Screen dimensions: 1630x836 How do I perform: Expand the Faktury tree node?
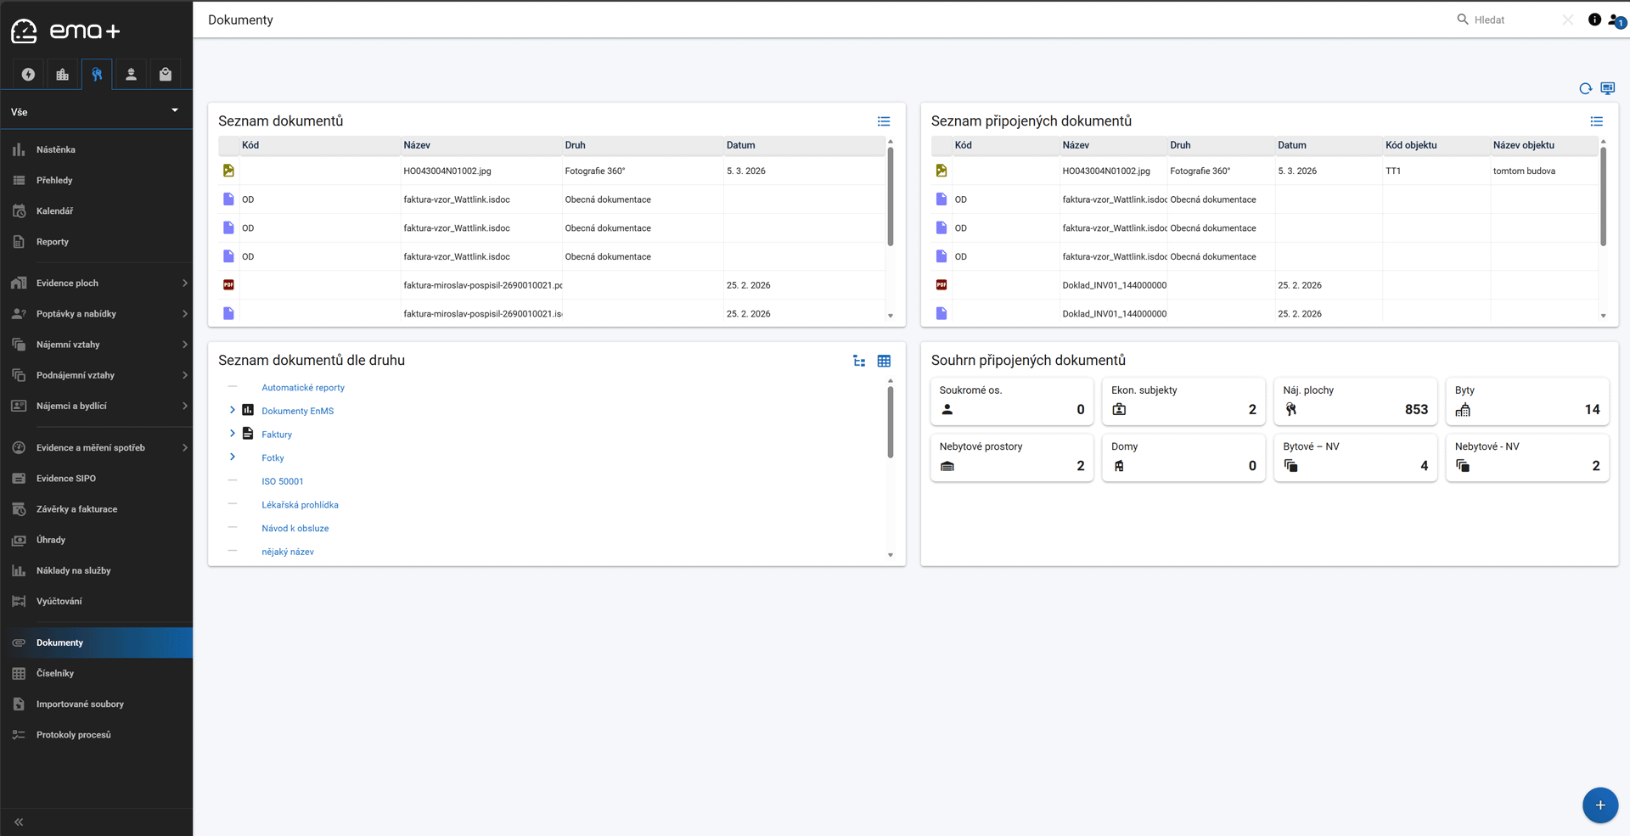(x=233, y=434)
